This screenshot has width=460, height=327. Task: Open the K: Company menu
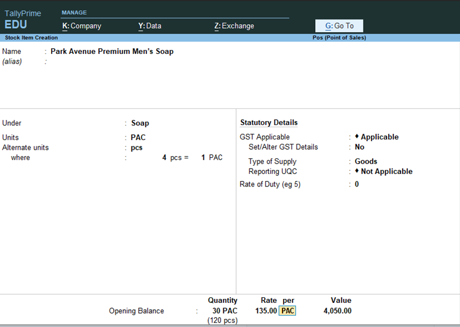(82, 26)
